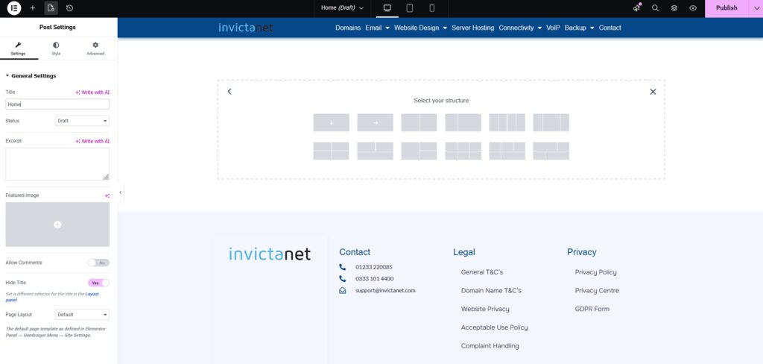The width and height of the screenshot is (763, 364).
Task: Open the Domains menu item
Action: [x=348, y=28]
